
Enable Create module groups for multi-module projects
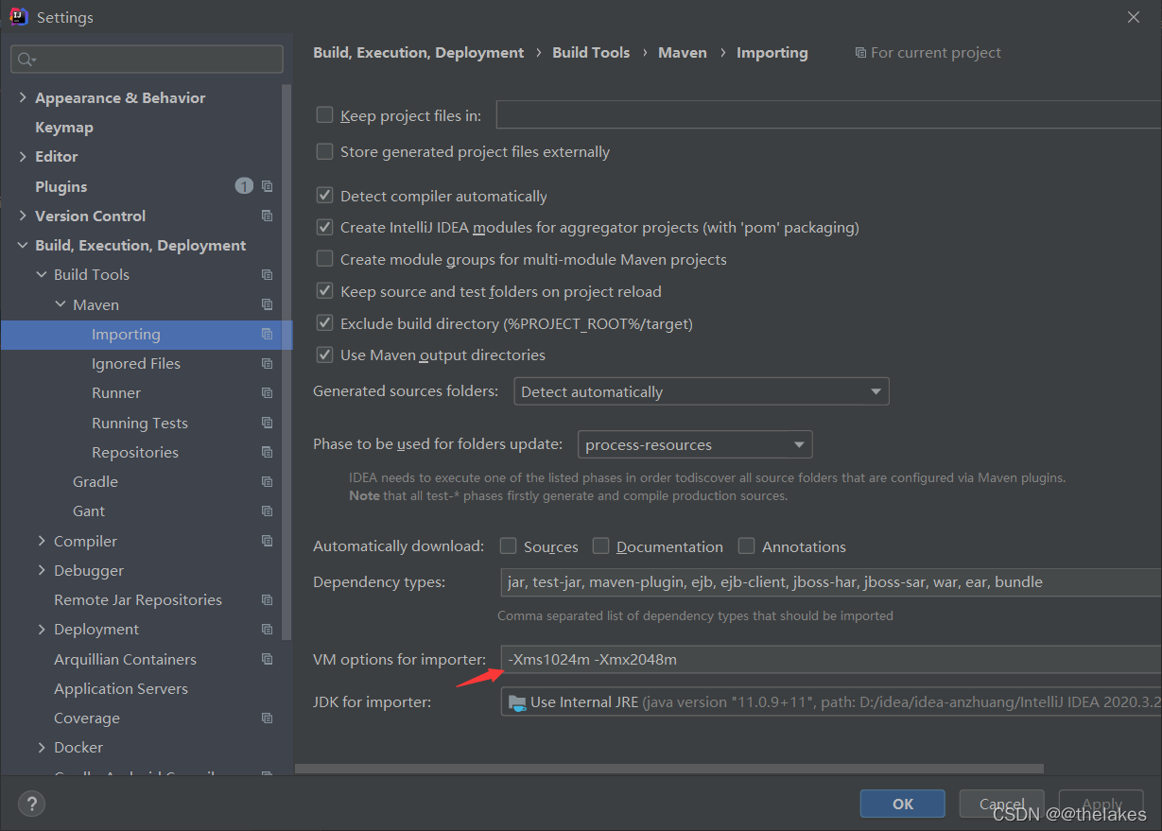(x=324, y=259)
